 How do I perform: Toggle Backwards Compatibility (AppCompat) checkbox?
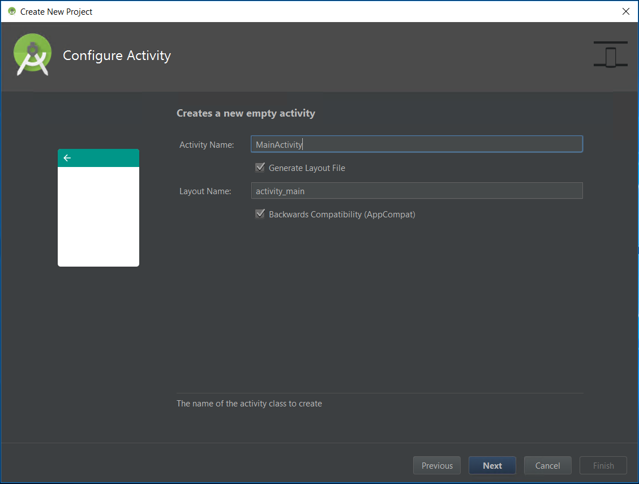pyautogui.click(x=260, y=214)
